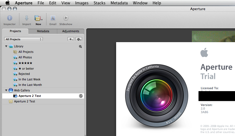Open the New item toolbar dropdown
Screen dimensions: 235x136
[38, 20]
